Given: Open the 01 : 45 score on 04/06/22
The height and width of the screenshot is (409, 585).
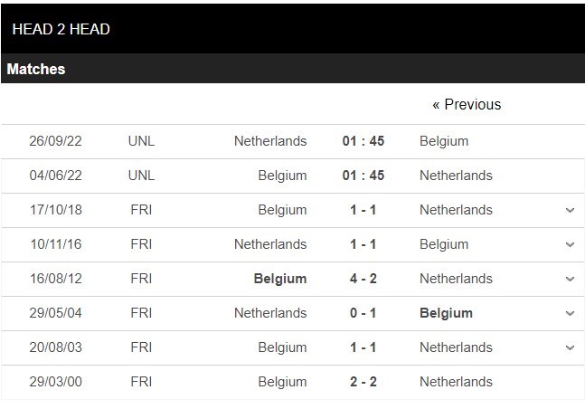Looking at the screenshot, I should coord(363,176).
